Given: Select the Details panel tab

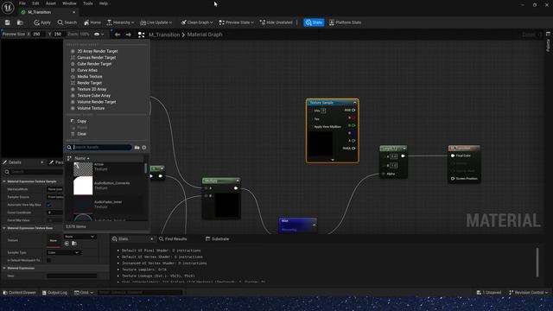Looking at the screenshot, I should pos(15,162).
